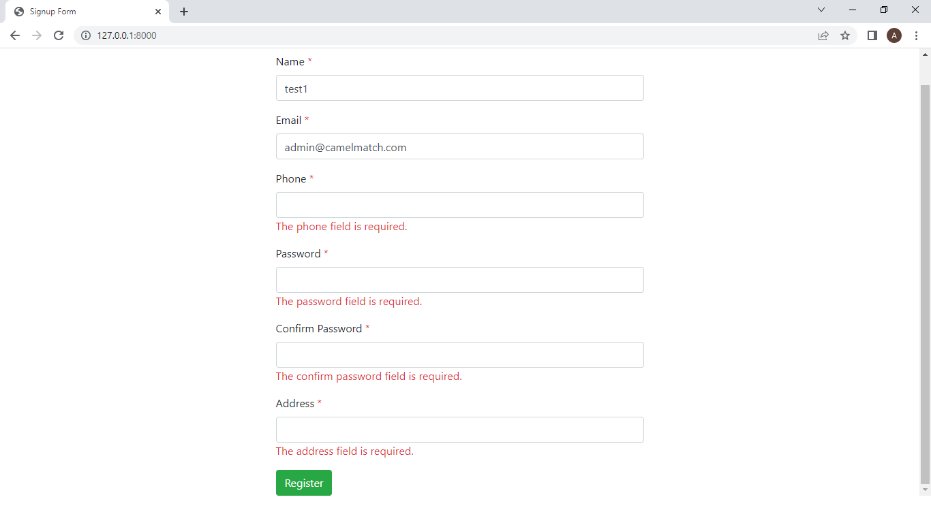
Task: Click the browser forward arrow
Action: click(x=37, y=35)
